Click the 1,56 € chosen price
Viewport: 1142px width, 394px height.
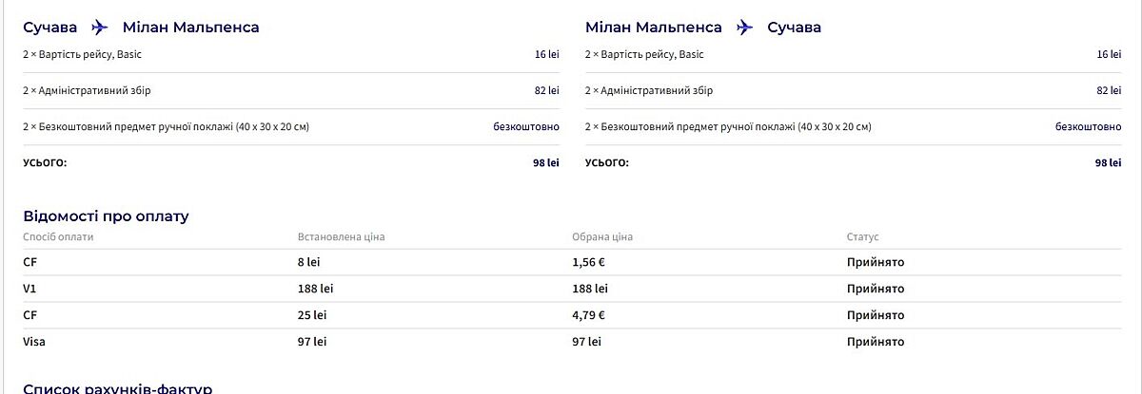tap(589, 262)
